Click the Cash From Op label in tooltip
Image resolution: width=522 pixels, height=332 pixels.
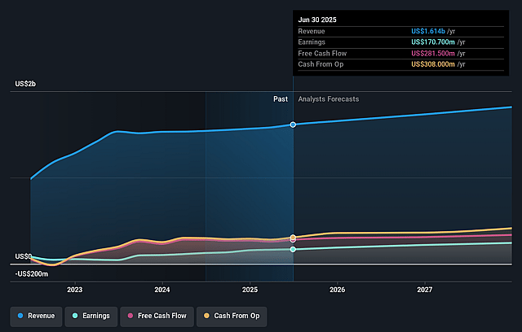pyautogui.click(x=321, y=64)
